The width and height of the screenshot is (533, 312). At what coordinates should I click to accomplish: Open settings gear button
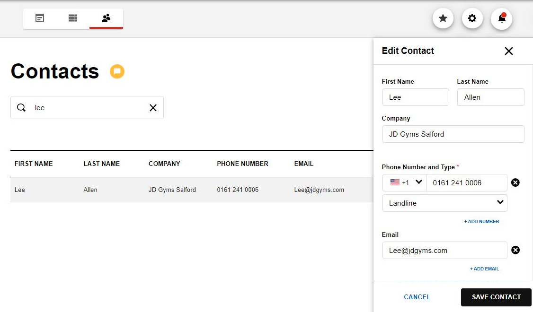coord(472,18)
